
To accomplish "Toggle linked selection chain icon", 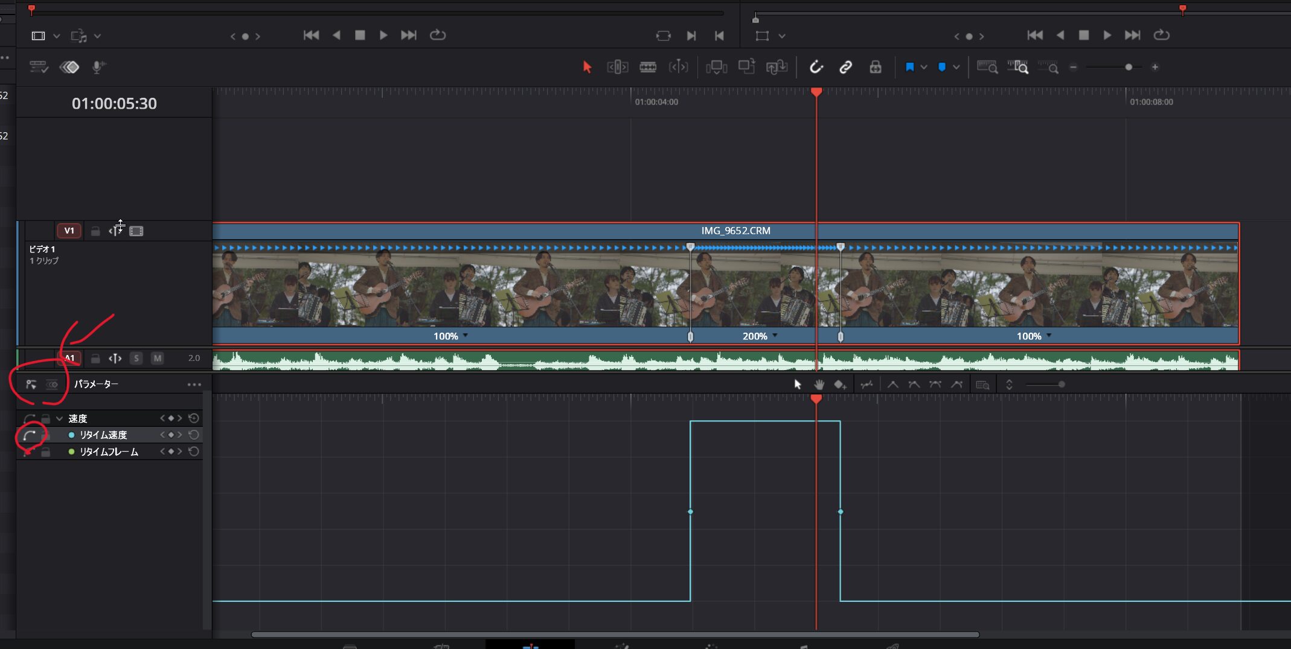I will [x=845, y=67].
